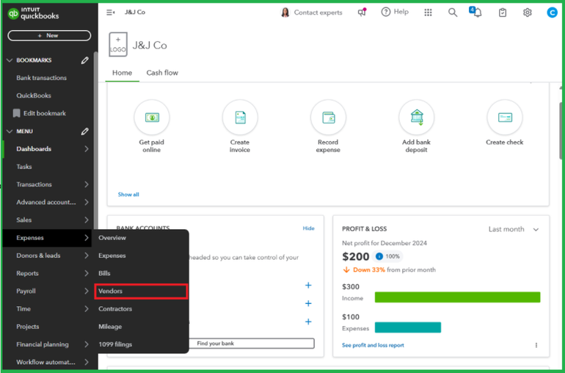Click the third plus icon in Bank Accounts
This screenshot has height=373, width=565.
(308, 322)
